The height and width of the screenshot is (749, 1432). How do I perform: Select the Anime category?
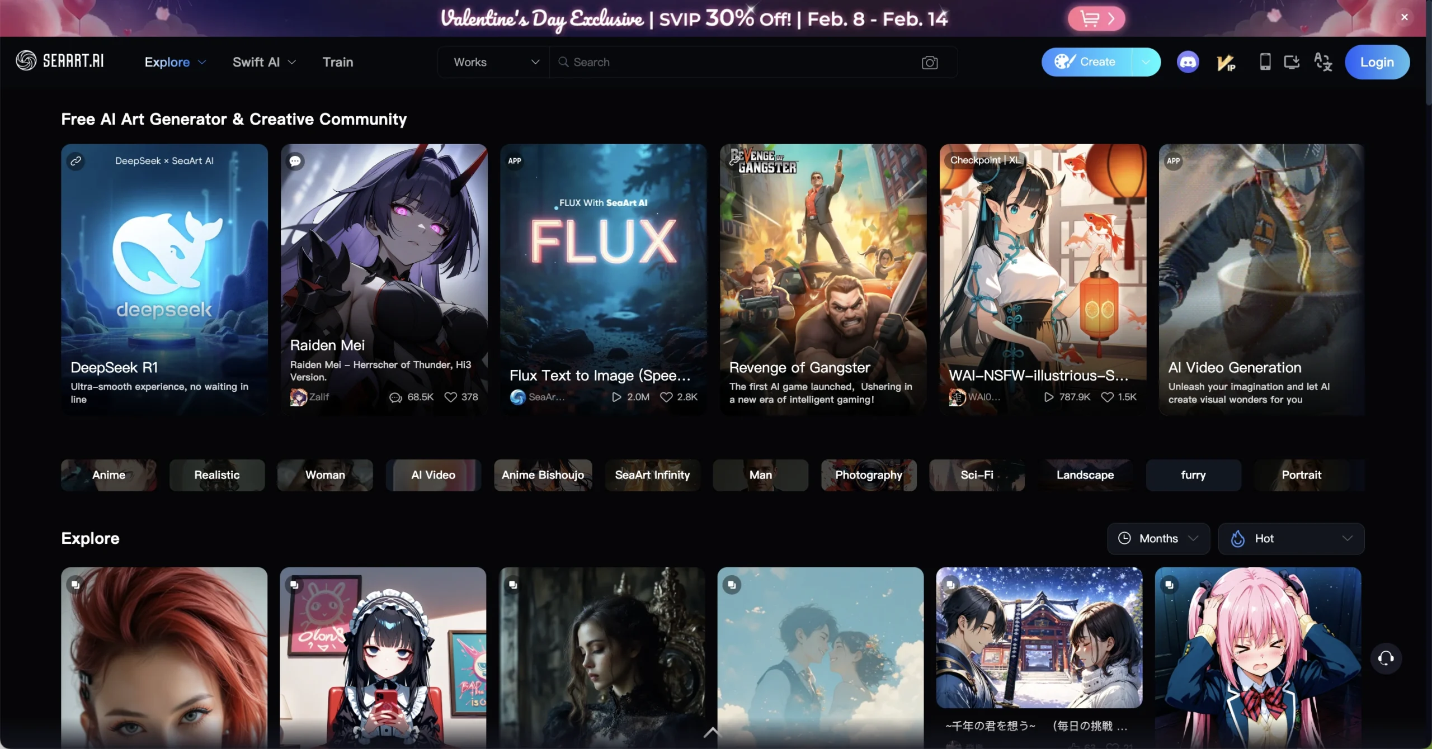tap(109, 475)
